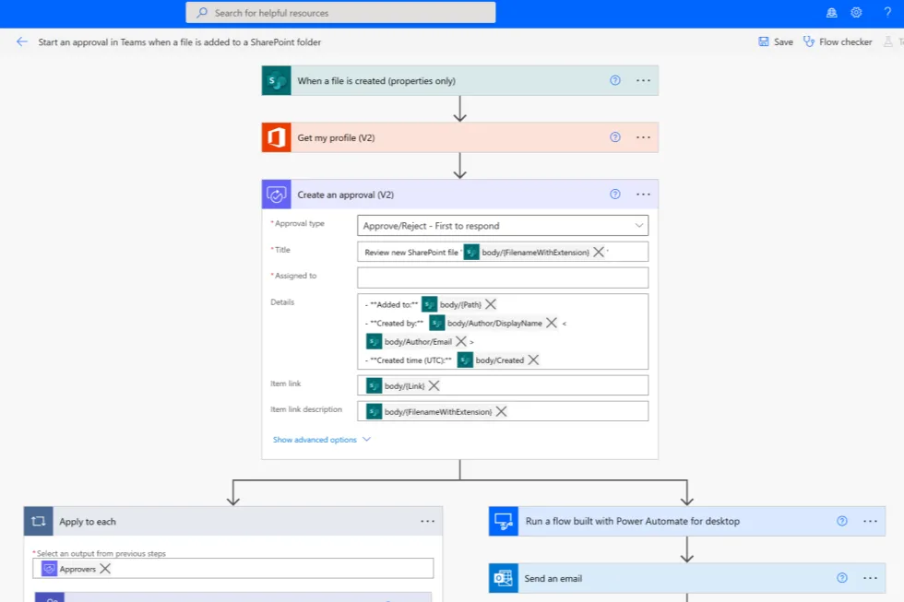
Task: Remove body/{Link} token from Item link
Action: point(434,385)
